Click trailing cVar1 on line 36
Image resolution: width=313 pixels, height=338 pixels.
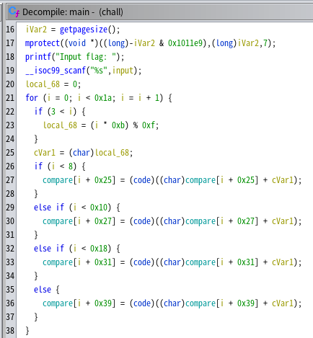point(283,303)
